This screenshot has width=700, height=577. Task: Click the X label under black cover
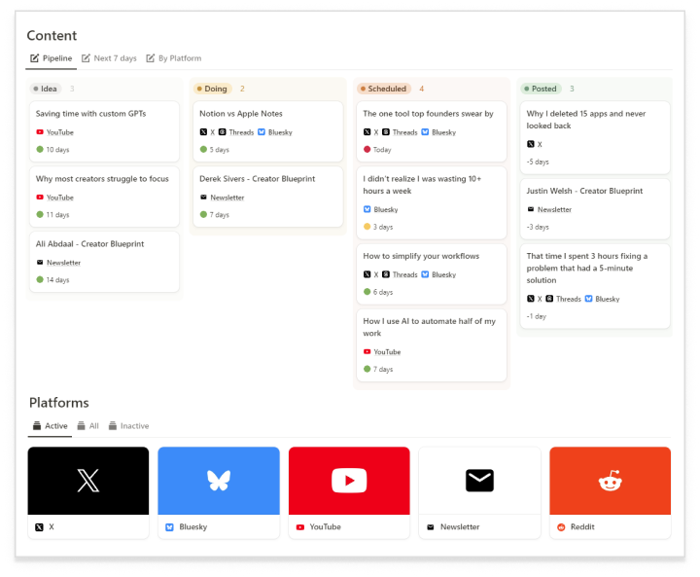click(x=51, y=527)
